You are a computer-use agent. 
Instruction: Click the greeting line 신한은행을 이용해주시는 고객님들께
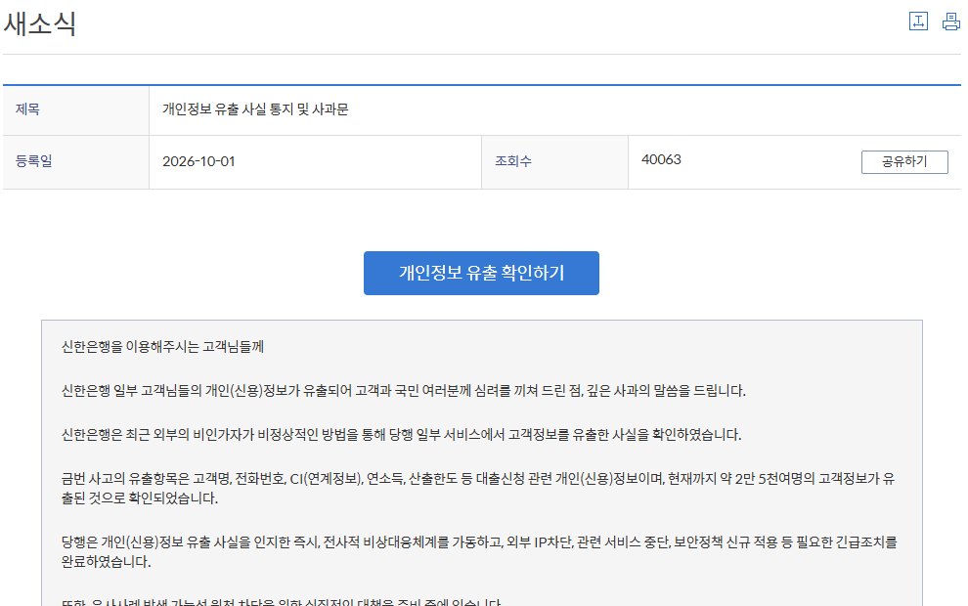point(162,347)
